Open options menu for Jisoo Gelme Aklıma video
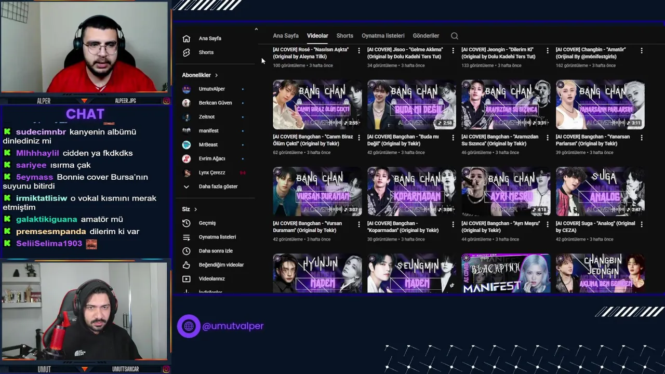Screen dimensions: 665x374 pyautogui.click(x=453, y=51)
